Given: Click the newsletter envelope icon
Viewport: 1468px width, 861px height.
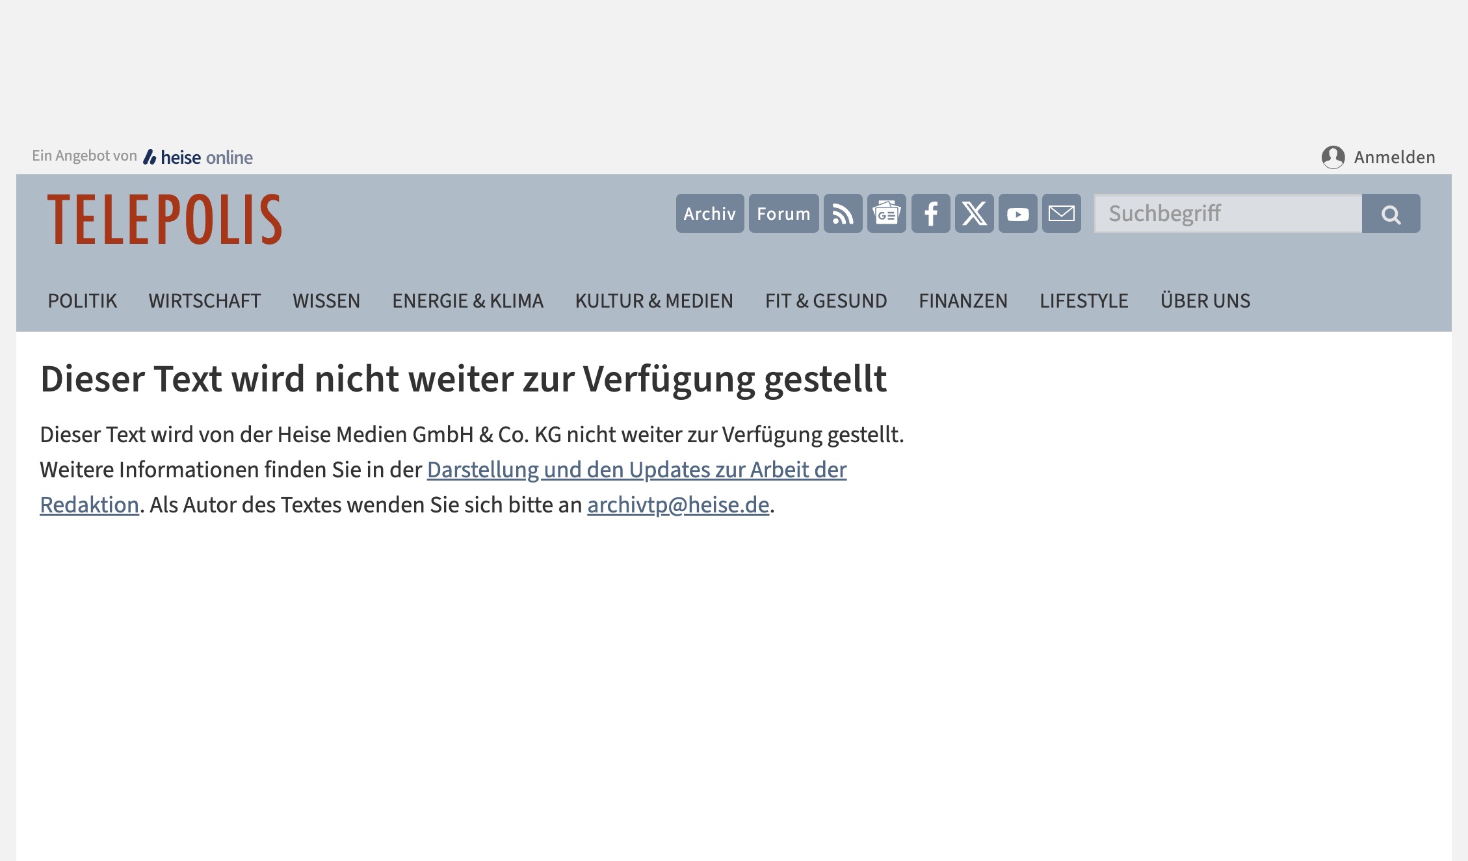Looking at the screenshot, I should click(x=1061, y=213).
